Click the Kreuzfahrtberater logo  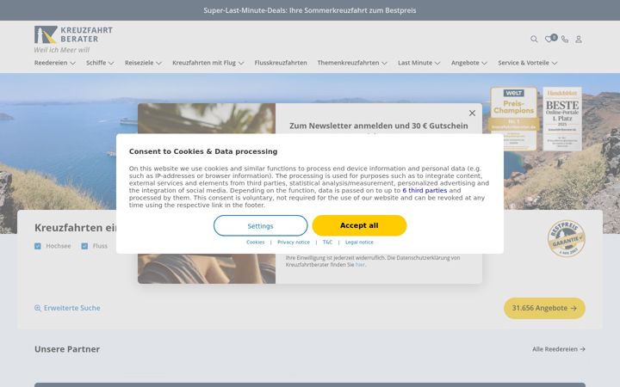[x=73, y=34]
